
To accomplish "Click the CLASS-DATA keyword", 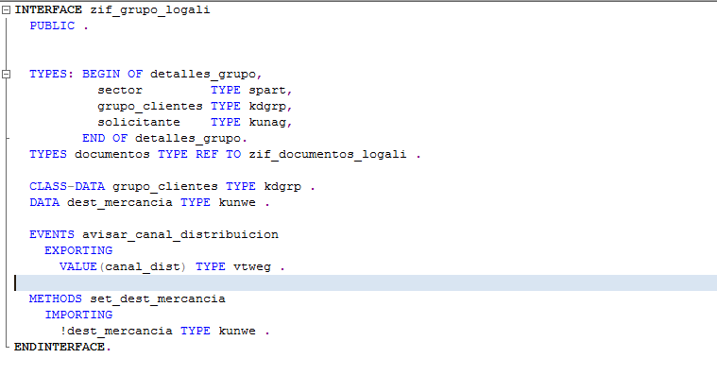I will pos(67,187).
